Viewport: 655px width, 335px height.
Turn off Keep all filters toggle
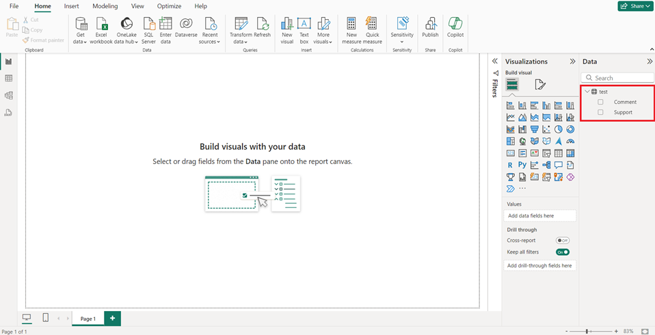point(563,252)
